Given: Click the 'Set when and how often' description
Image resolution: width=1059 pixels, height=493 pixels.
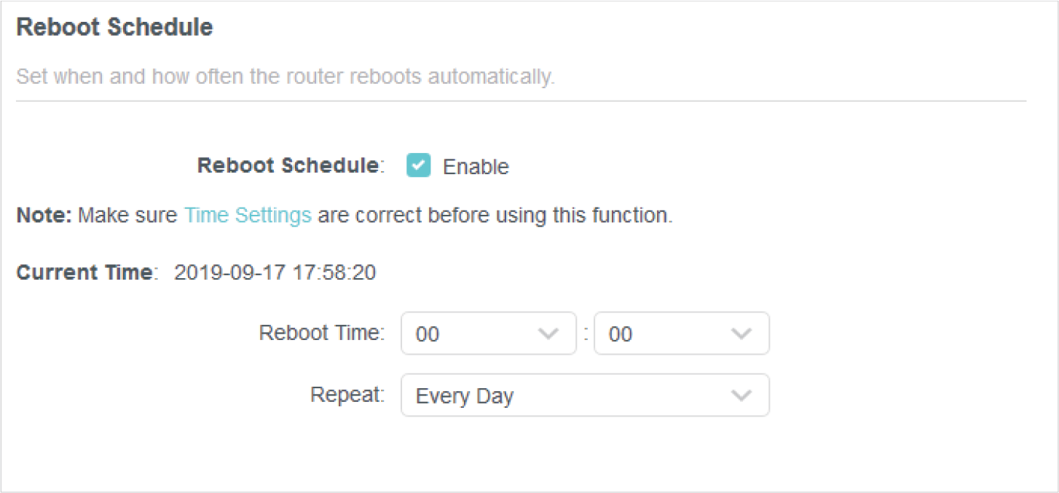Looking at the screenshot, I should point(285,76).
